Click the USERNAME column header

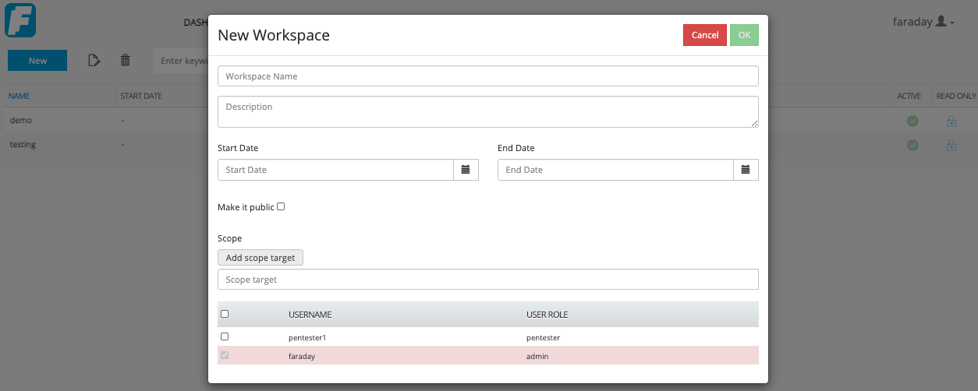310,315
